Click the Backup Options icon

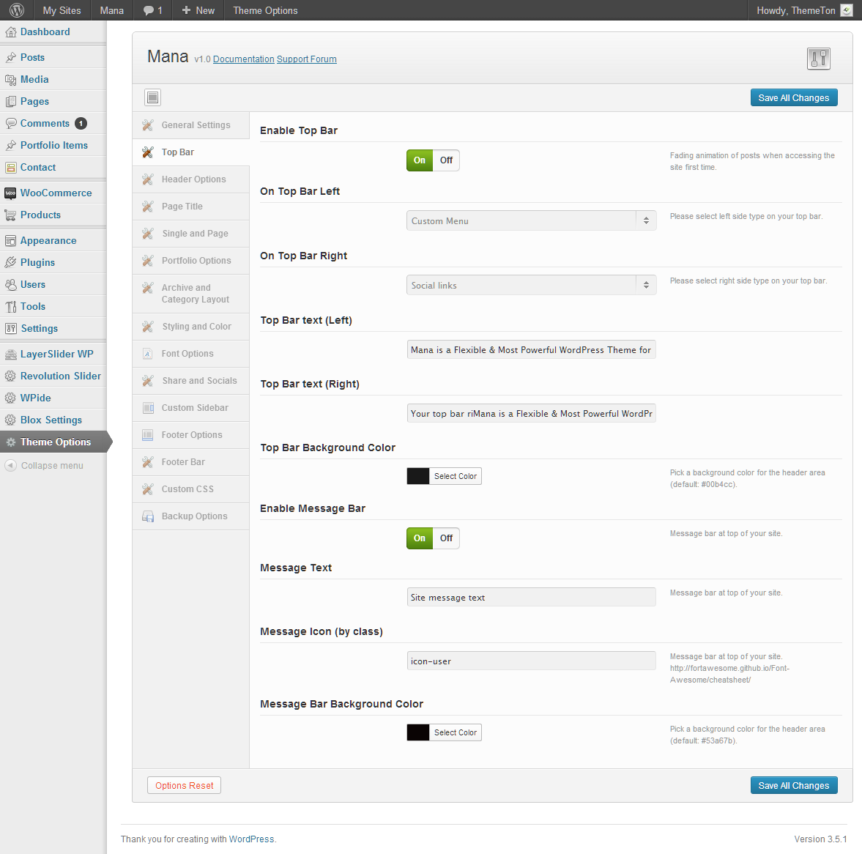tap(148, 516)
